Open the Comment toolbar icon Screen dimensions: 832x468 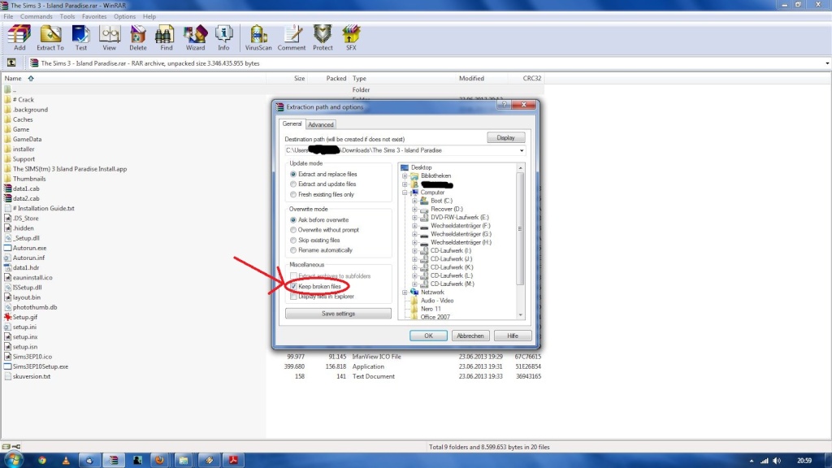point(292,37)
